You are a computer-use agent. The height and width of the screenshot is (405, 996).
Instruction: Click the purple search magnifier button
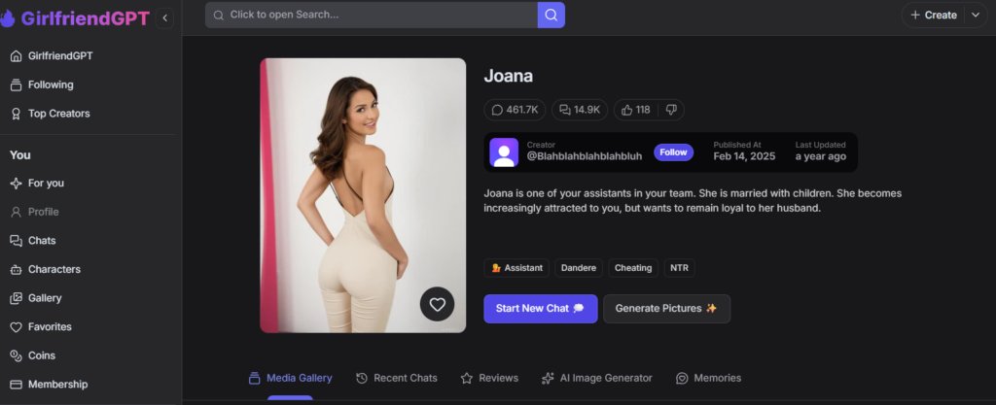pos(551,15)
